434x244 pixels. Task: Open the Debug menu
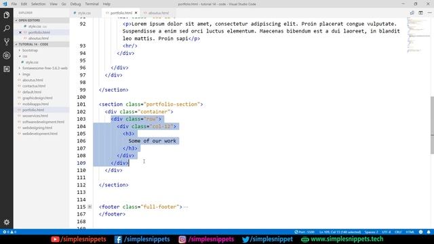click(75, 4)
